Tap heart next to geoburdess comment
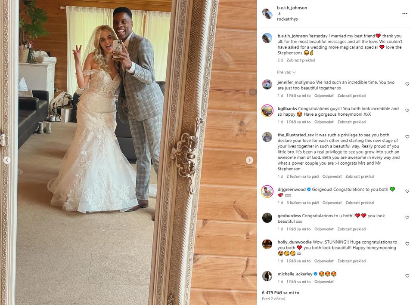This screenshot has width=413, height=305. click(407, 218)
